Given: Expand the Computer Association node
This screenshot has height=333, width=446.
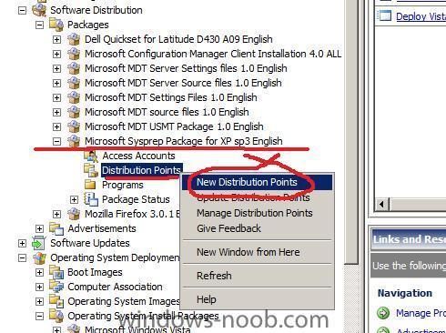Looking at the screenshot, I should 39,287.
